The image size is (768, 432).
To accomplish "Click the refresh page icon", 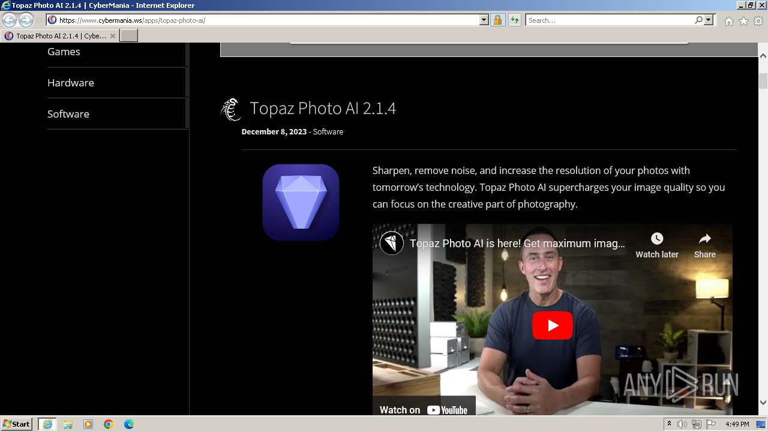I will click(514, 20).
